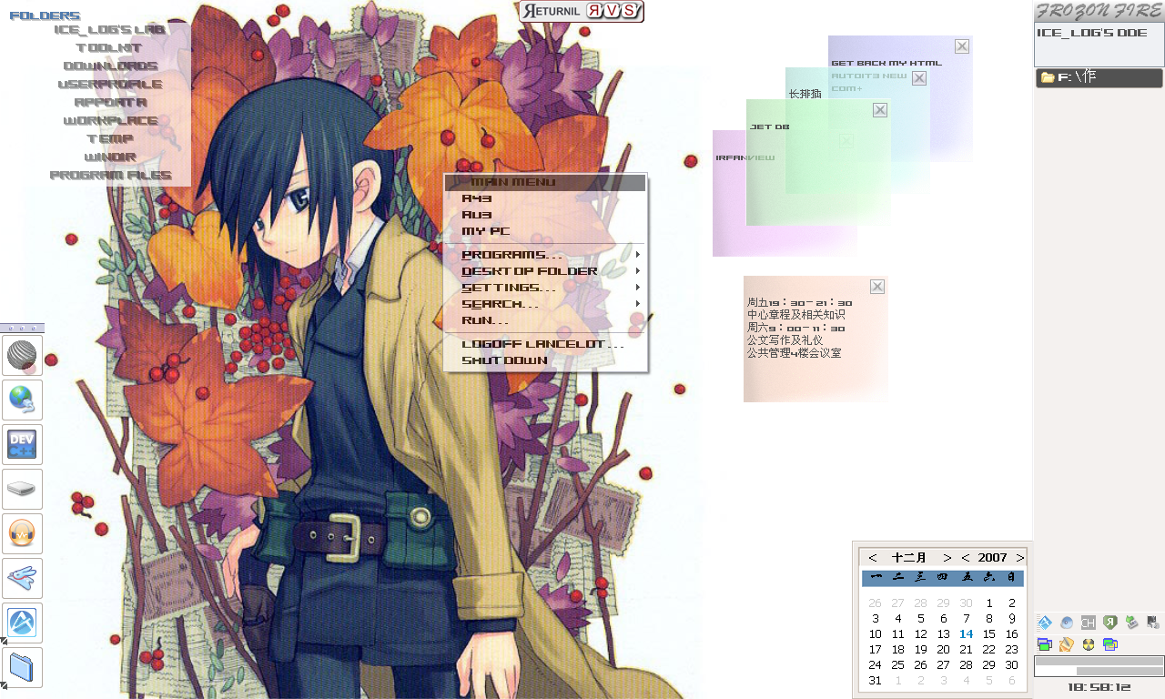Close the 'Get back my HTML' sticky note
1165x699 pixels.
click(x=962, y=46)
